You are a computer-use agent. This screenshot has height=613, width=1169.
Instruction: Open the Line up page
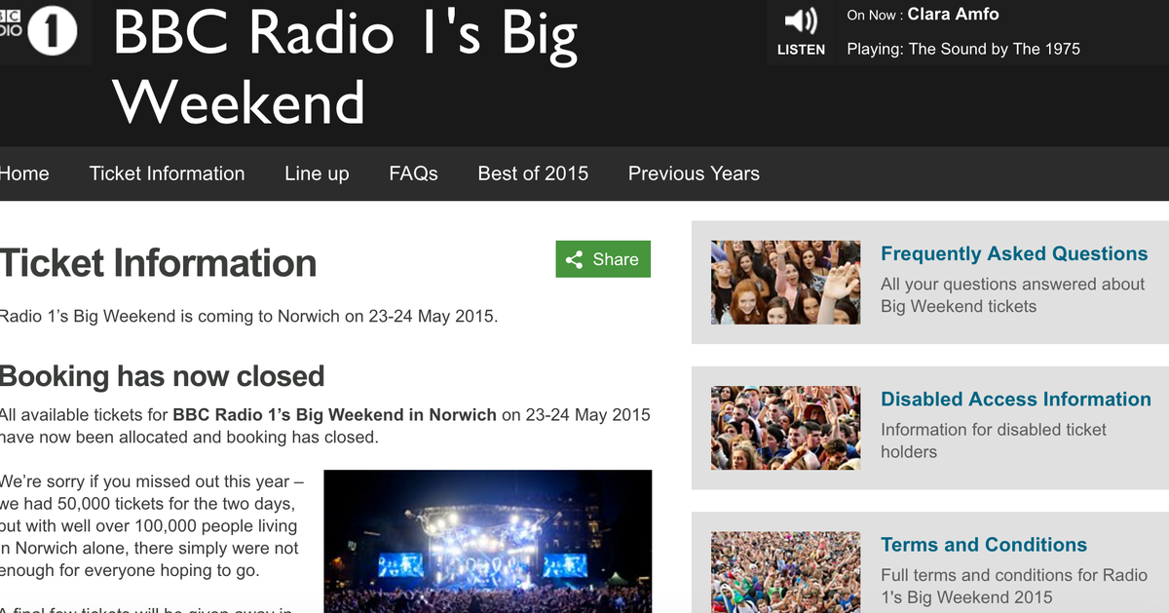click(317, 173)
